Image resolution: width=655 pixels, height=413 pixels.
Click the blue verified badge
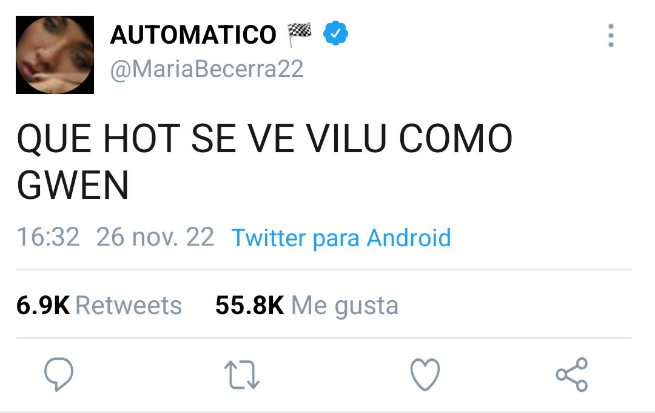pos(335,33)
